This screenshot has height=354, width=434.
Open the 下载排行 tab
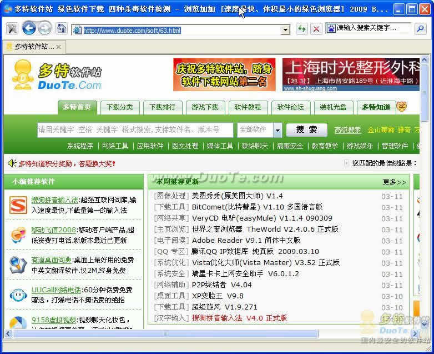coord(163,107)
